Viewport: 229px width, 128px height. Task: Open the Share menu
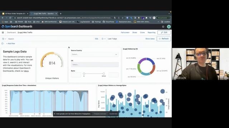click(135, 32)
